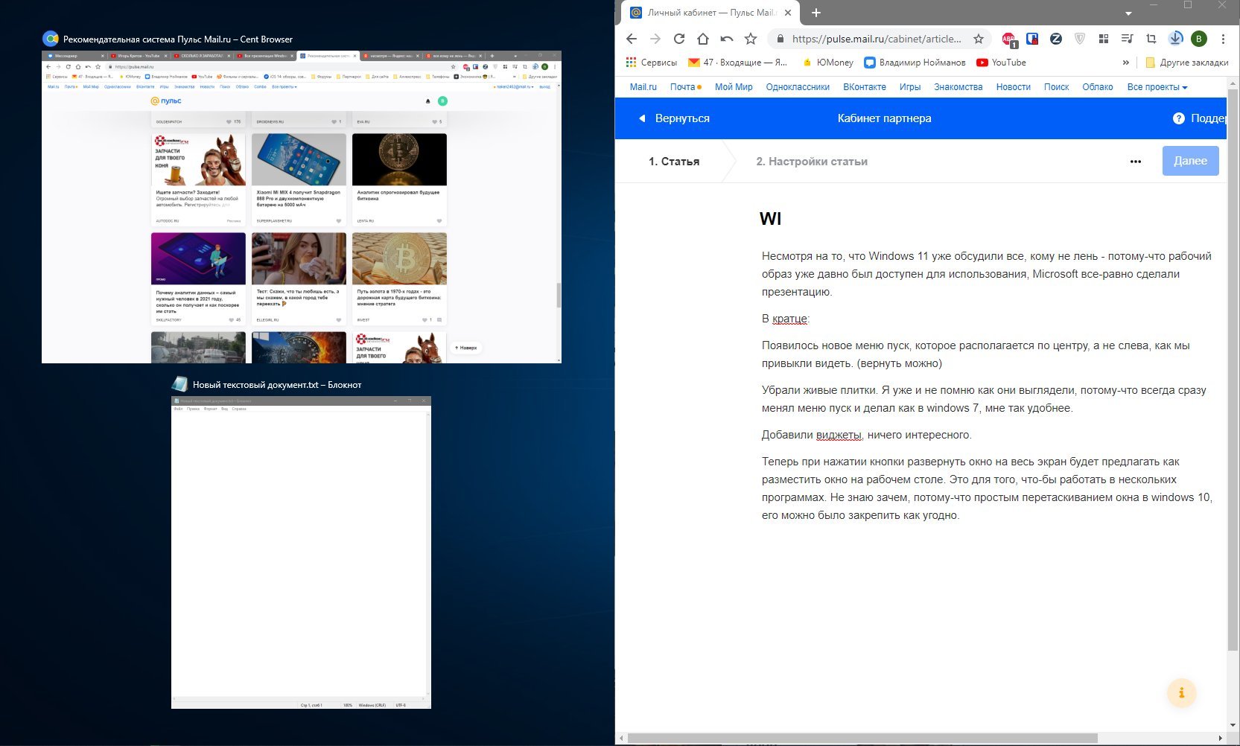
Task: Click the horizontal scrollbar thumb at bottom
Action: (862, 739)
